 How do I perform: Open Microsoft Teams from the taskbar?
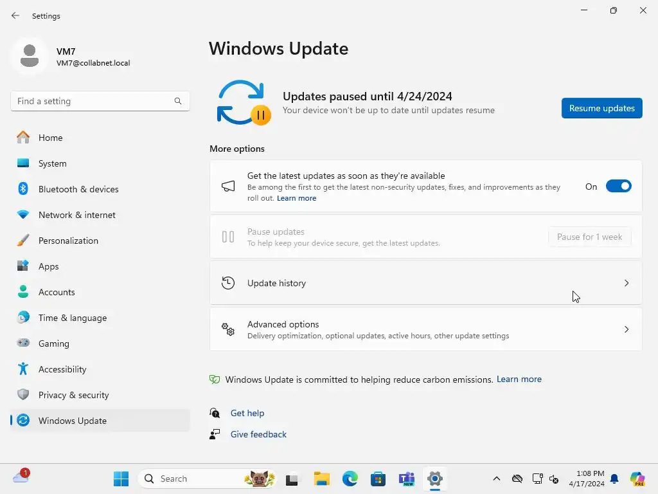pos(407,479)
